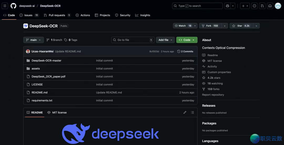
Task: Open the notifications inbox icon
Action: 270,6
